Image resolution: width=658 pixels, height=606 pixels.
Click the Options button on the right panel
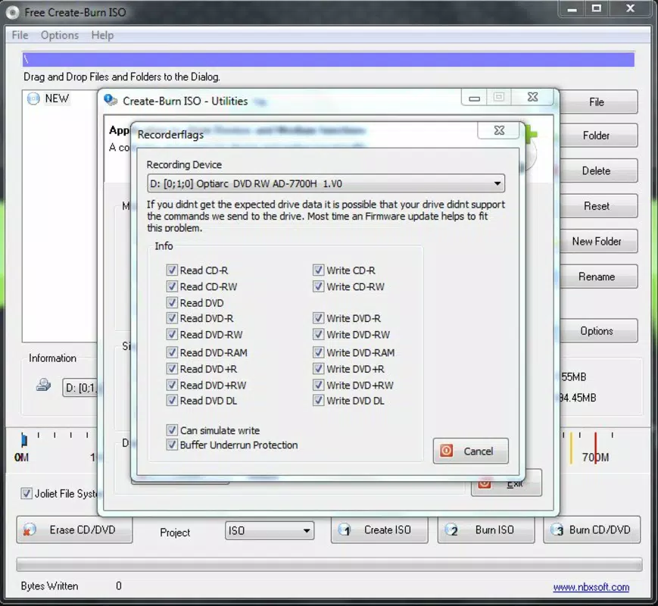pyautogui.click(x=598, y=331)
